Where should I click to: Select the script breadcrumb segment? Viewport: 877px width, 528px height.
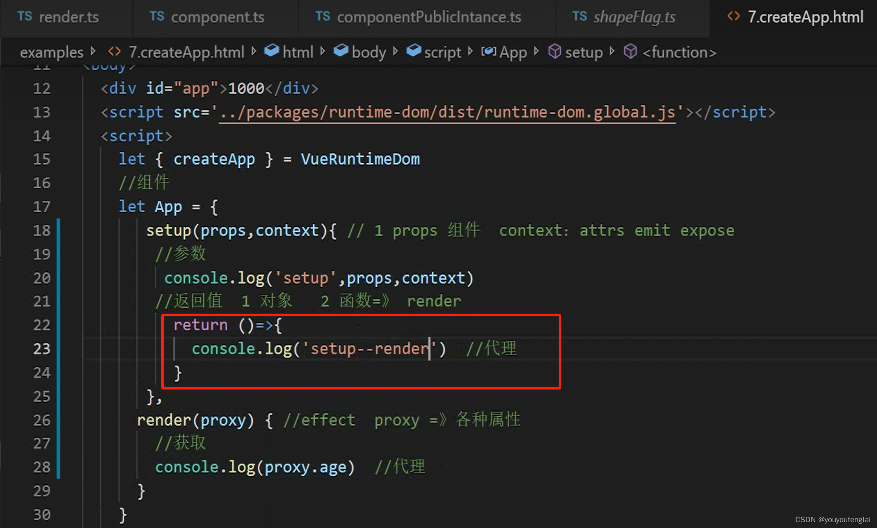point(442,52)
